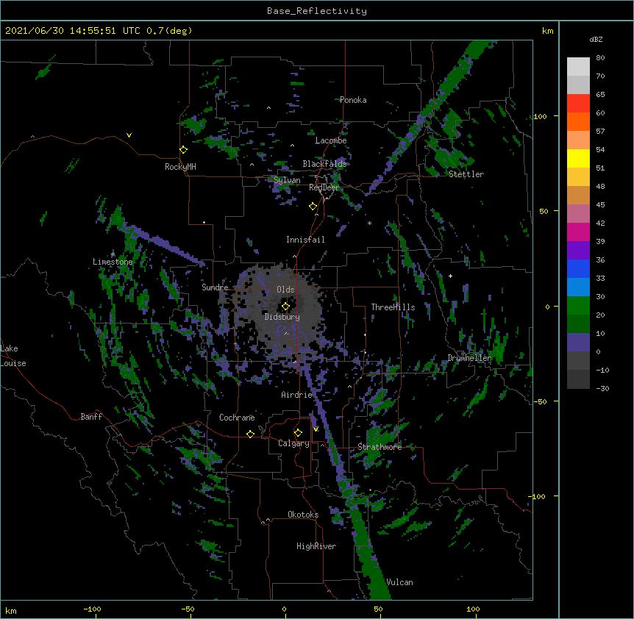Click the km label at the top right
Image resolution: width=634 pixels, height=619 pixels.
[548, 31]
